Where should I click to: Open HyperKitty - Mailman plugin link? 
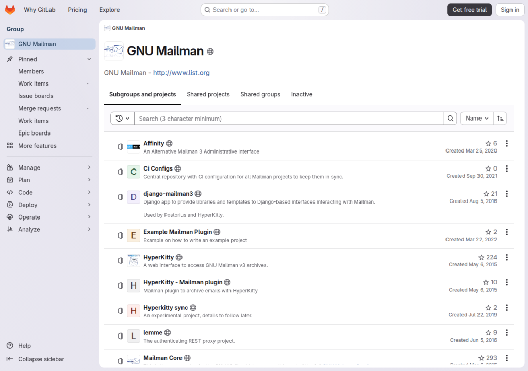point(183,282)
